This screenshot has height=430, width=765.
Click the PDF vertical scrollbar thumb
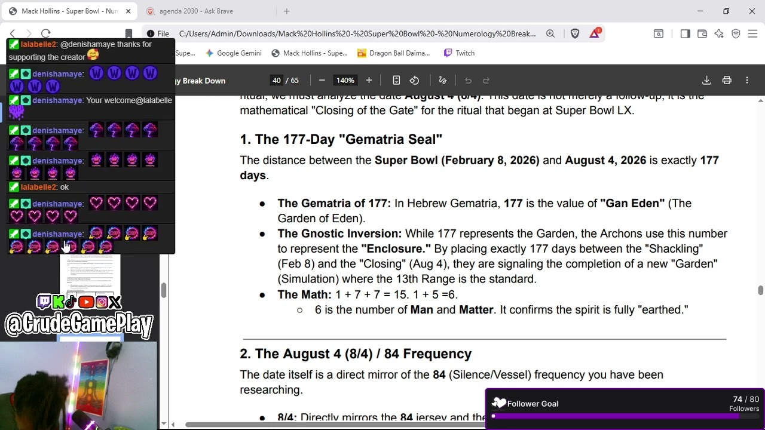click(x=760, y=290)
